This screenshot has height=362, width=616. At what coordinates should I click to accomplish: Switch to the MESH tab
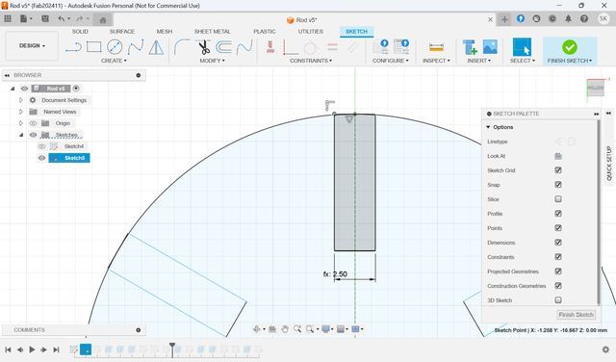click(165, 31)
